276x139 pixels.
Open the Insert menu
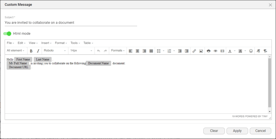(46, 43)
